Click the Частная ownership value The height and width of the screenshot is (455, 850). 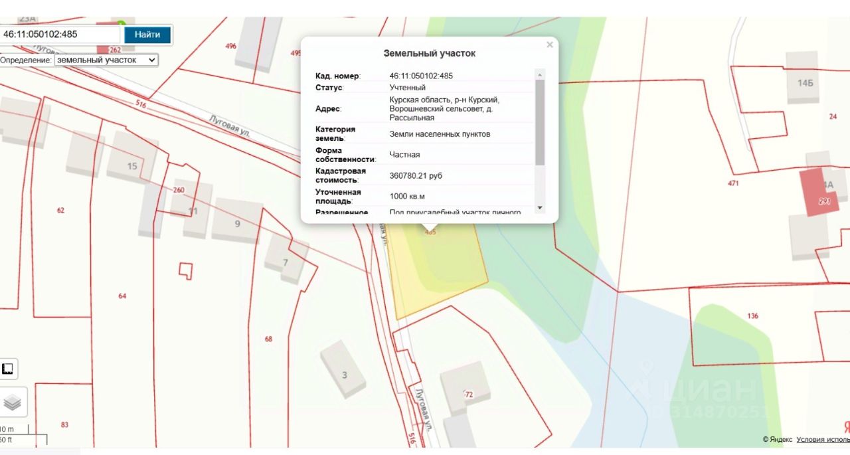pos(404,155)
